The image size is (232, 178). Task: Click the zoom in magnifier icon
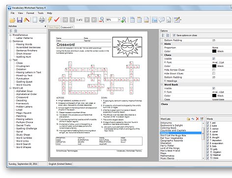(124, 20)
